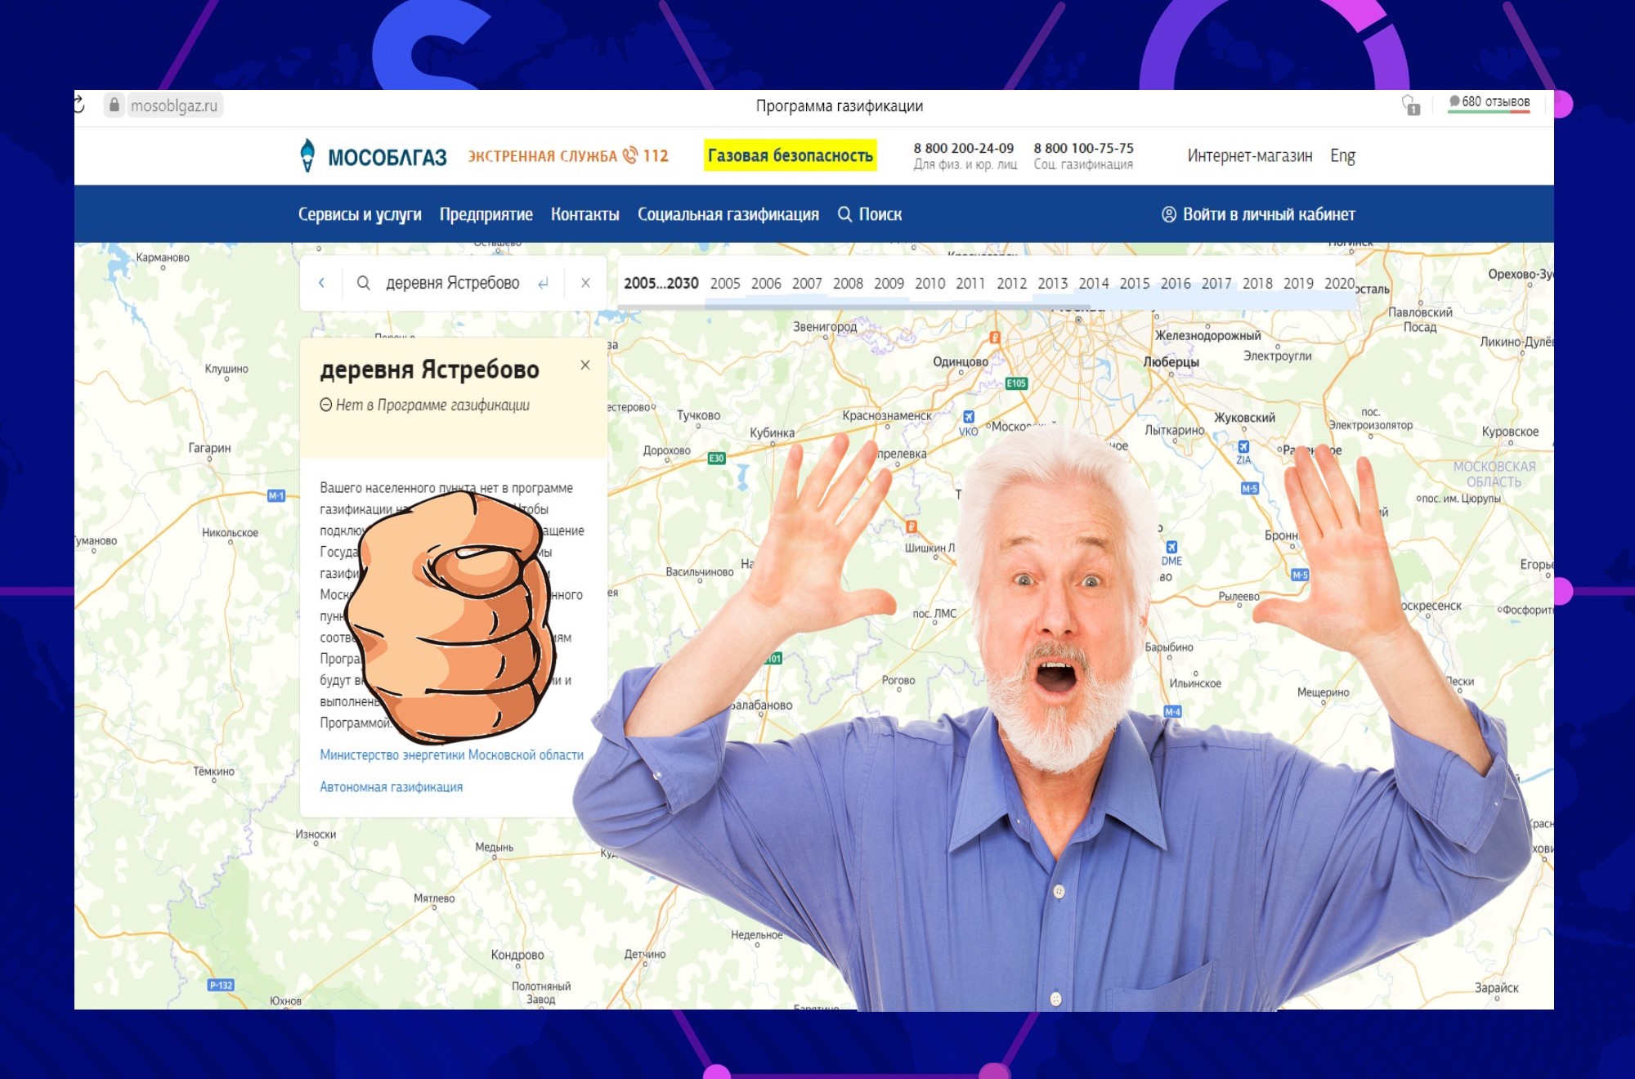The height and width of the screenshot is (1079, 1635).
Task: Click the search field with деревня Ястребово
Action: (x=452, y=283)
